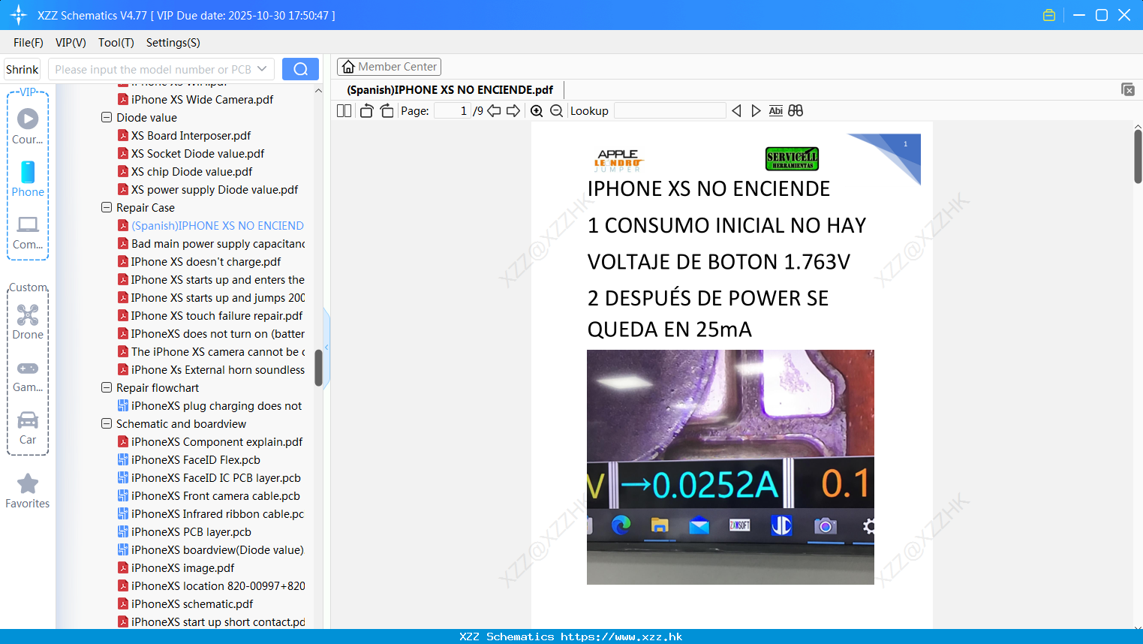
Task: Open Member Center home button
Action: [389, 67]
